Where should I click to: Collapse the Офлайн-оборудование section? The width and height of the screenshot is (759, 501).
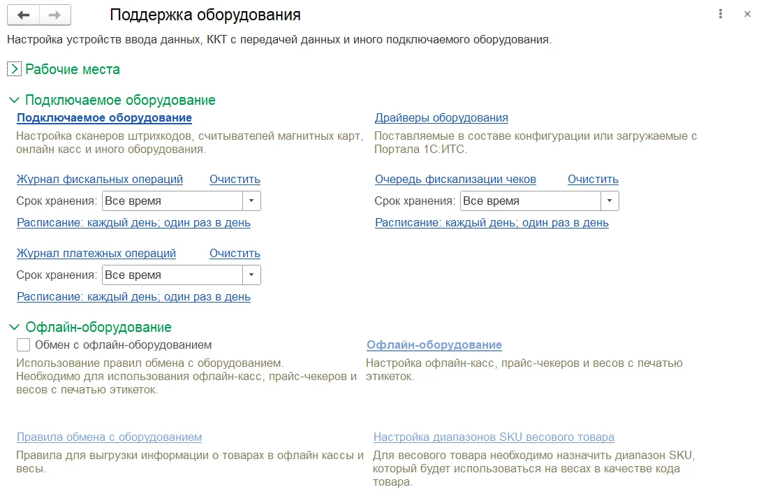tap(14, 327)
